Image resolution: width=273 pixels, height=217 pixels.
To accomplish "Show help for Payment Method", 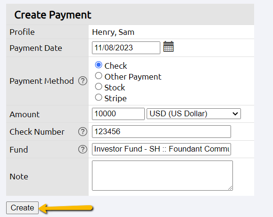I will pyautogui.click(x=83, y=81).
